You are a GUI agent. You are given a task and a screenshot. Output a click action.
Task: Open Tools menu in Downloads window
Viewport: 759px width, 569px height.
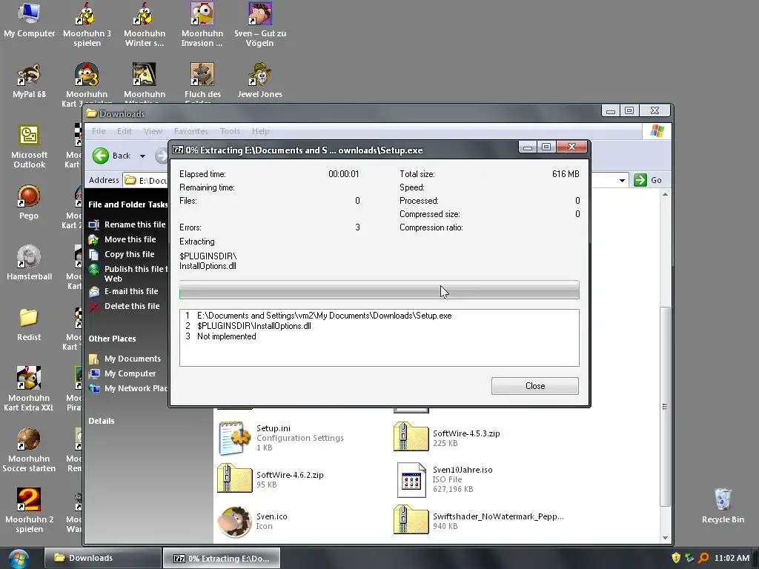[x=230, y=131]
